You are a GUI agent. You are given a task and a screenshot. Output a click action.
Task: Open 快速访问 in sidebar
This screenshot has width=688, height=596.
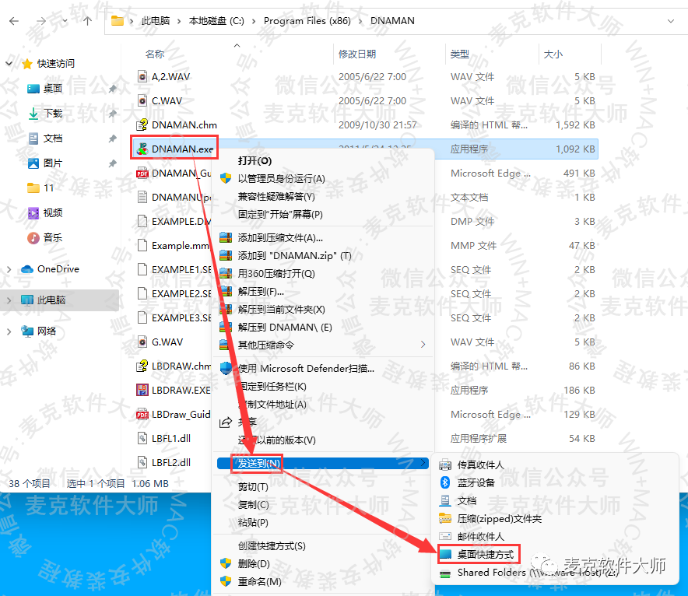(56, 64)
